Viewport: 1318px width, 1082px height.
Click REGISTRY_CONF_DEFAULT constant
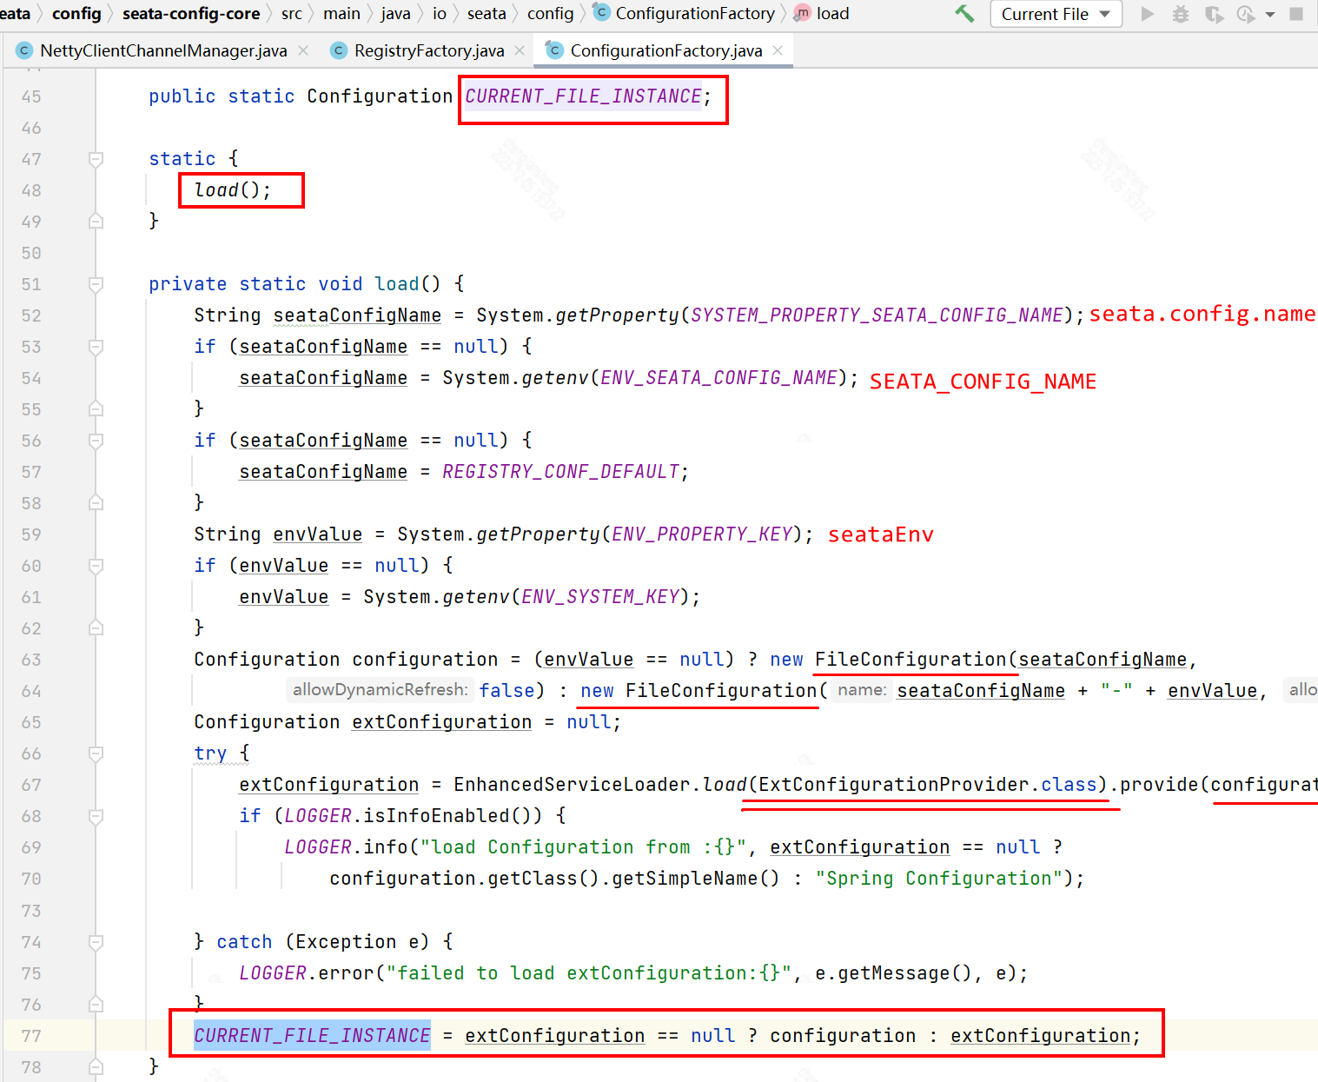pyautogui.click(x=560, y=471)
